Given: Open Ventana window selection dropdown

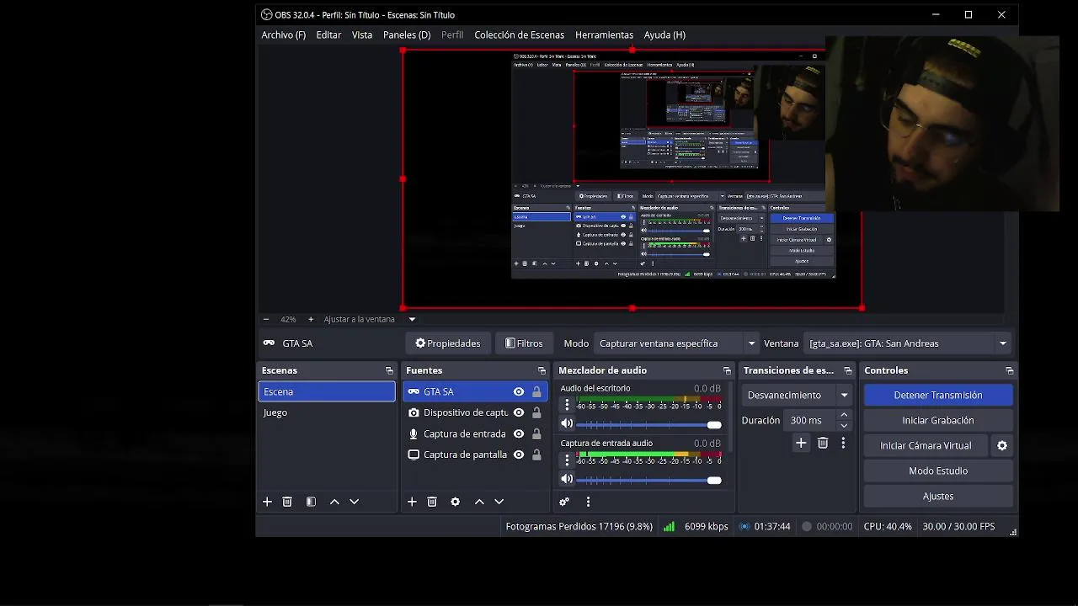Looking at the screenshot, I should click(906, 343).
